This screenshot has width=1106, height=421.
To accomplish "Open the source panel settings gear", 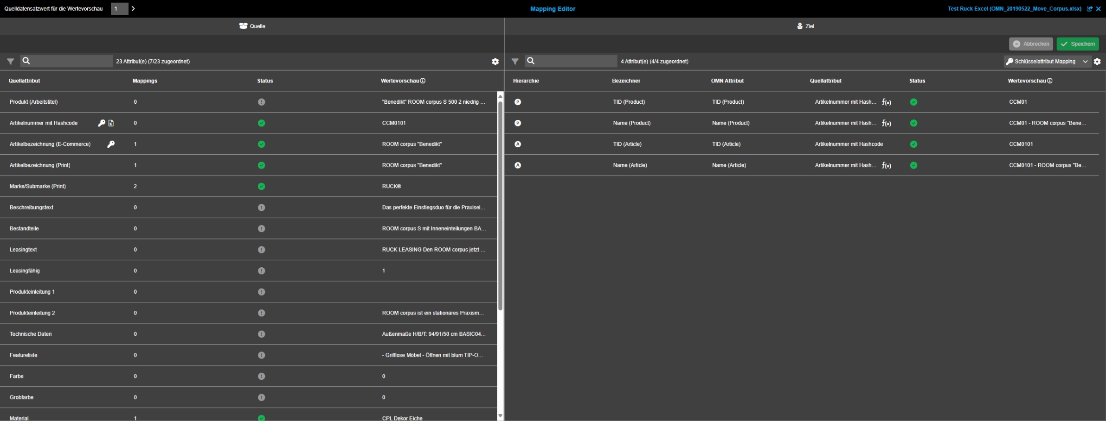I will click(x=495, y=62).
